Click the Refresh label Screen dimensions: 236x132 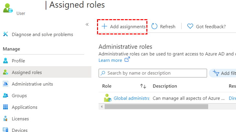(168, 27)
